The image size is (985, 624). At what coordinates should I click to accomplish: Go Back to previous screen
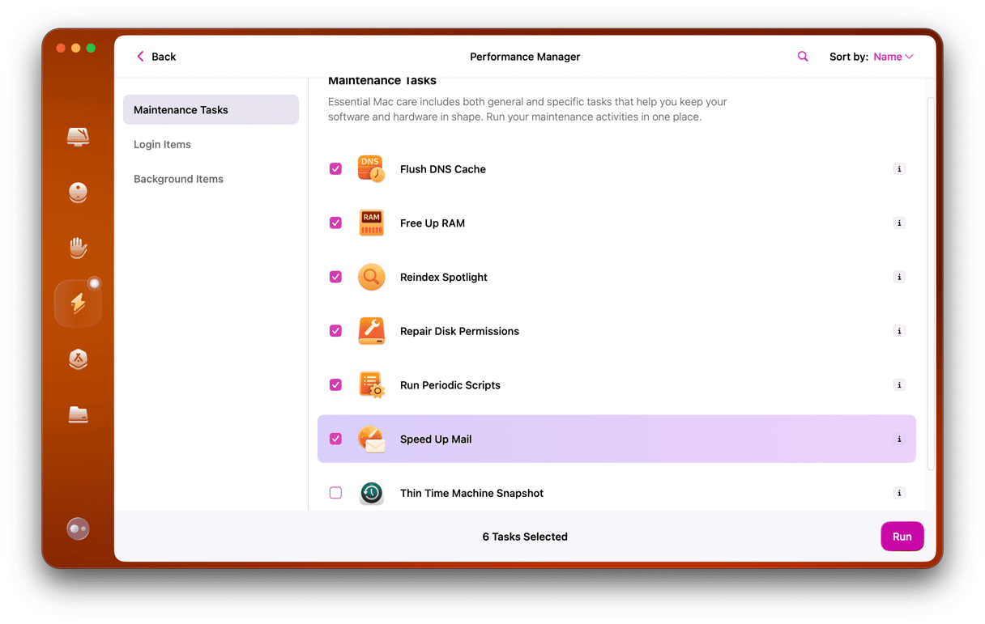tap(156, 57)
